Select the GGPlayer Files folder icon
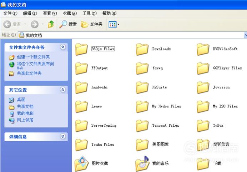This screenshot has height=172, width=247. [x=203, y=69]
